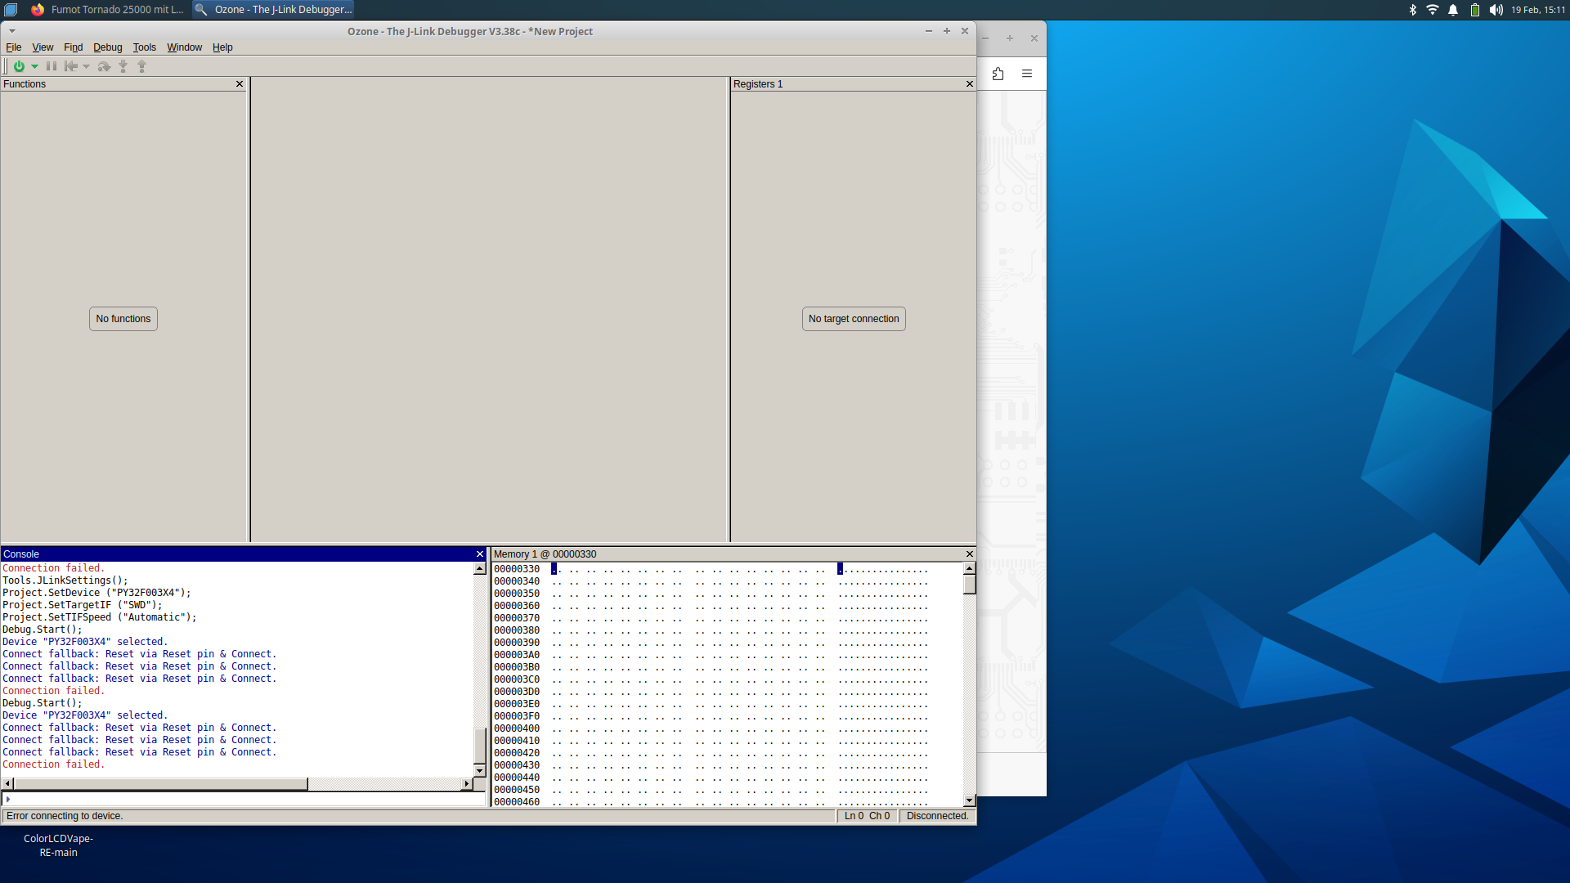Close the Memory 1 panel
Image resolution: width=1570 pixels, height=883 pixels.
[x=970, y=554]
